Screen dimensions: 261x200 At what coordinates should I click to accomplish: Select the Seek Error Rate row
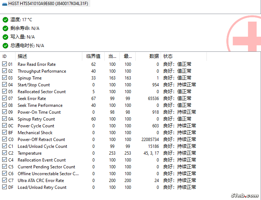coord(32,99)
